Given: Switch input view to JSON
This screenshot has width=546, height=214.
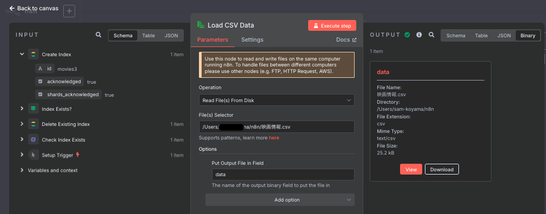Looking at the screenshot, I should coord(171,36).
